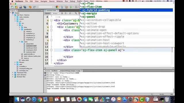Close the Terminal tab
Screen dimensions: 184x103
(82, 71)
